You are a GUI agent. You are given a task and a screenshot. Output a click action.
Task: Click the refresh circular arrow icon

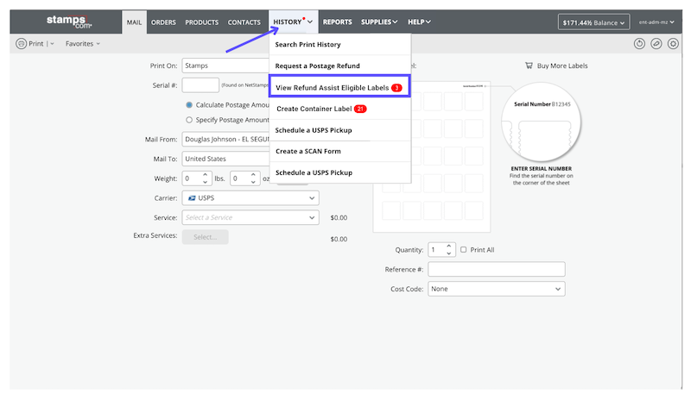coord(639,44)
